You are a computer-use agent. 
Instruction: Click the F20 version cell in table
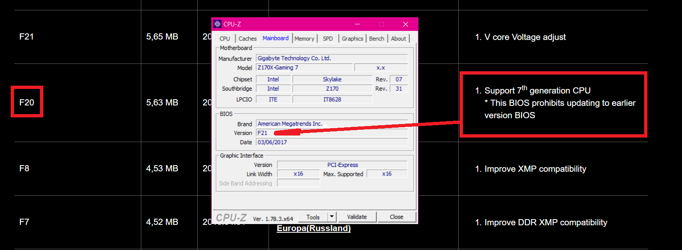pos(26,103)
